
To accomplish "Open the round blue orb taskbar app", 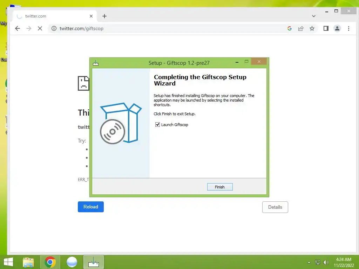I will pyautogui.click(x=72, y=262).
